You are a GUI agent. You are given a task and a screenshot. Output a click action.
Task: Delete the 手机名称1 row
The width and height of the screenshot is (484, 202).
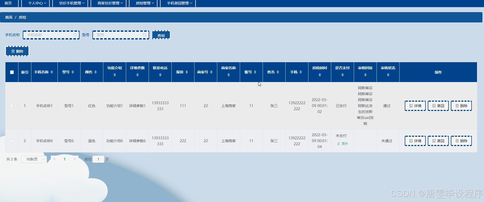(461, 106)
